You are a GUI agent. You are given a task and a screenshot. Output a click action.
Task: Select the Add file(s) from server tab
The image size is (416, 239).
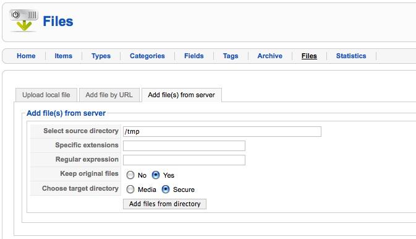182,95
